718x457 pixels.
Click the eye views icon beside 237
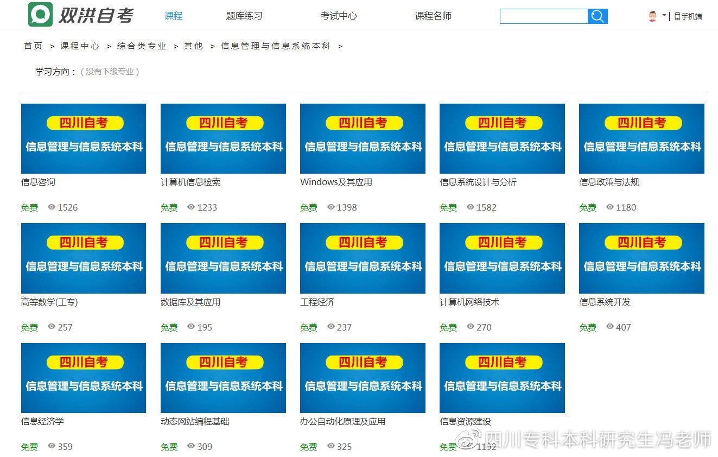(x=331, y=327)
